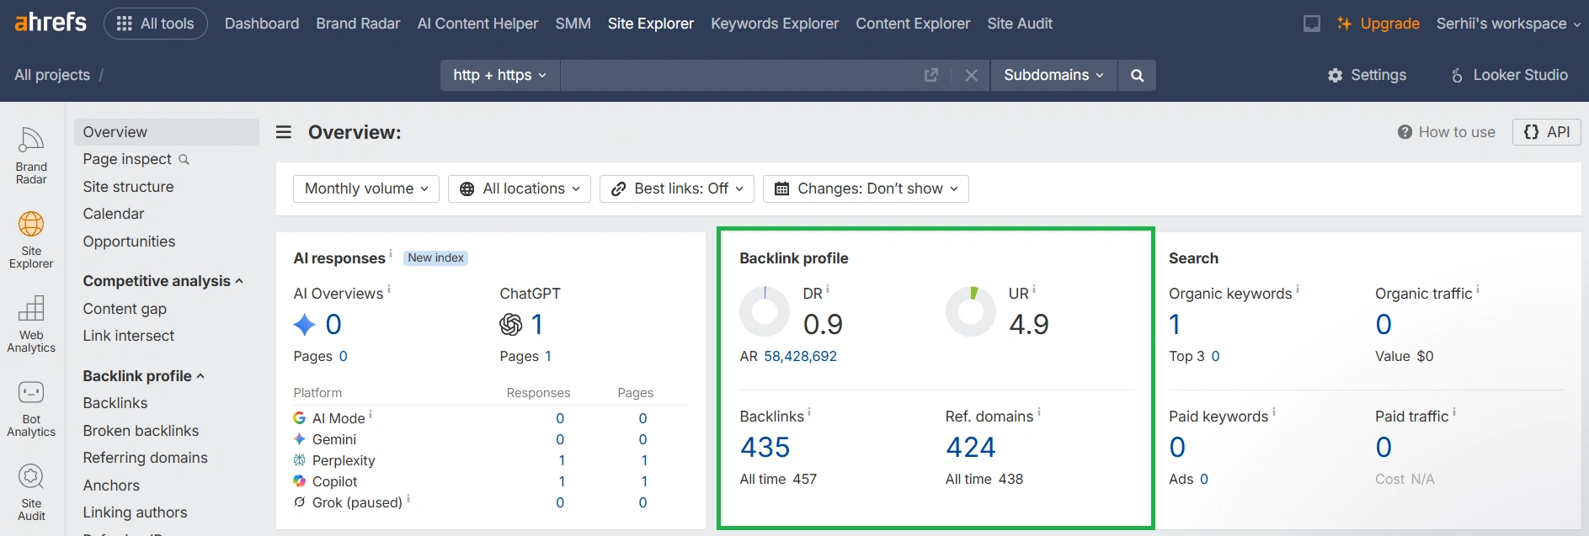
Task: Click in the URL input field
Action: pos(741,75)
